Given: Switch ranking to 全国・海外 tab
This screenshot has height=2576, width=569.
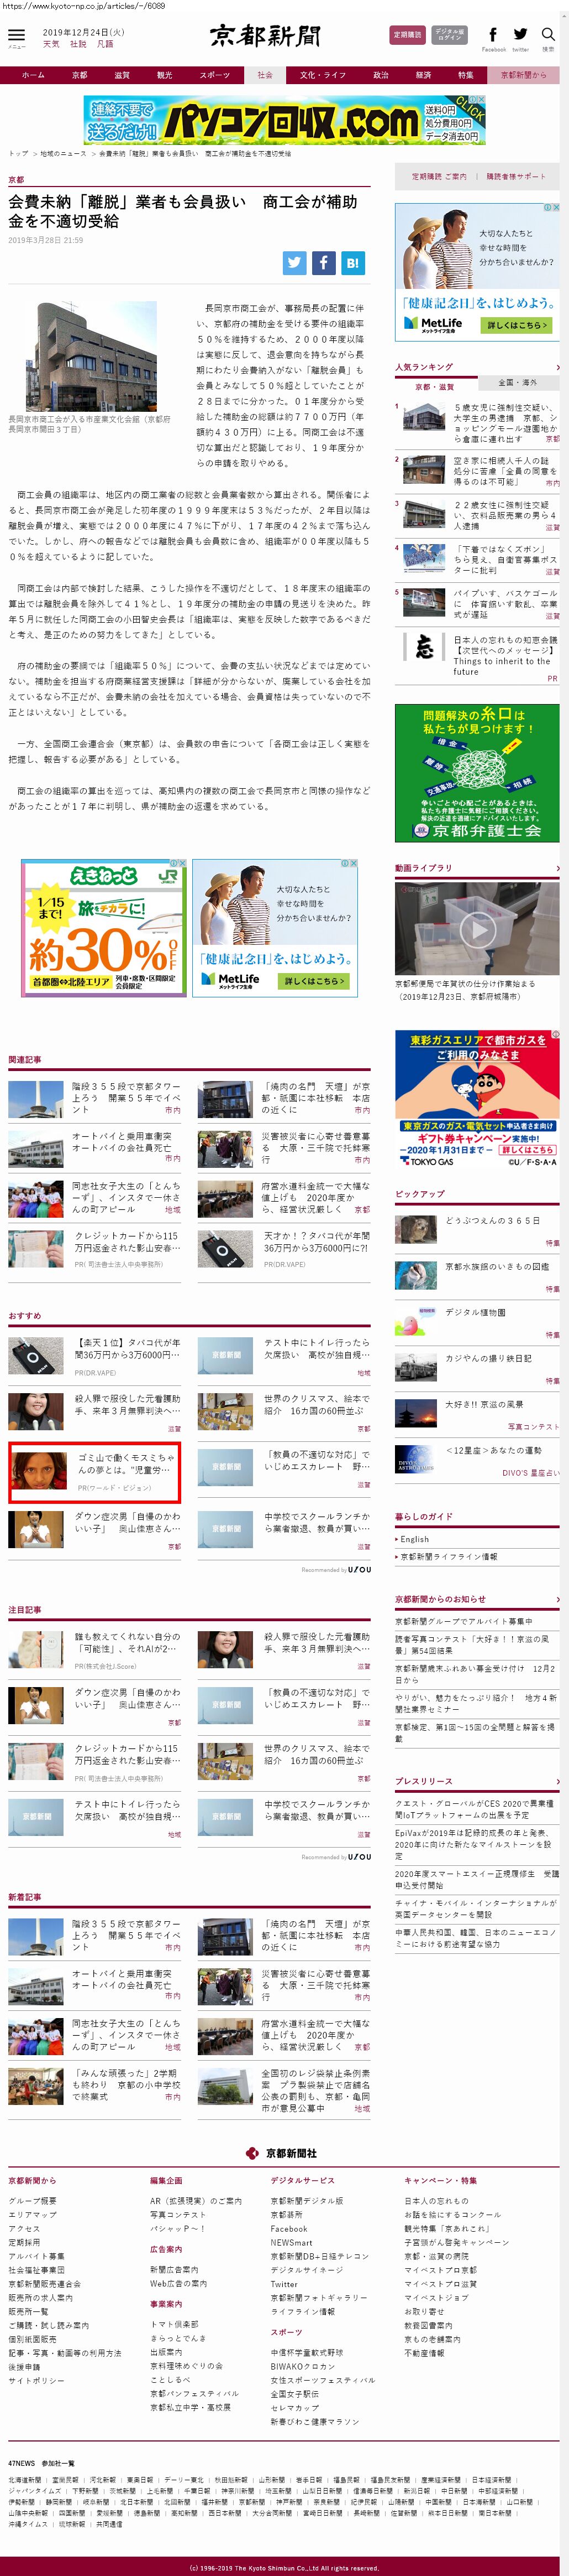Looking at the screenshot, I should click(x=517, y=382).
